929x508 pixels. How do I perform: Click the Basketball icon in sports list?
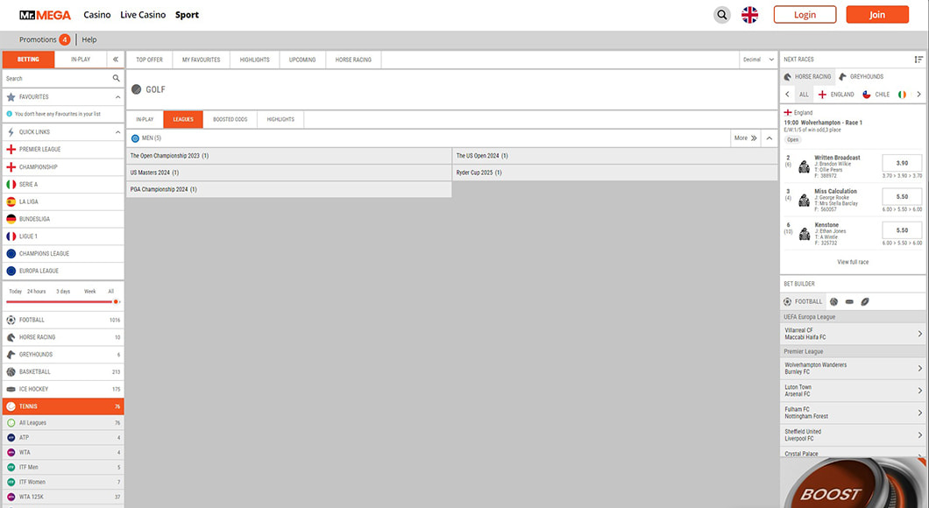pyautogui.click(x=11, y=372)
